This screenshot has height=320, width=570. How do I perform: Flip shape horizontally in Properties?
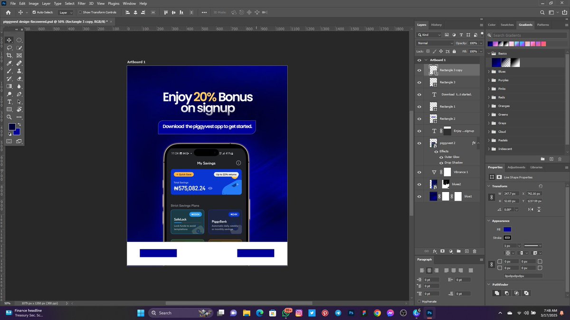[x=531, y=210]
